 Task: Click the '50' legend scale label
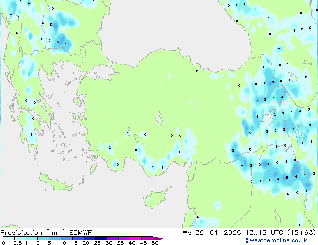point(155,243)
